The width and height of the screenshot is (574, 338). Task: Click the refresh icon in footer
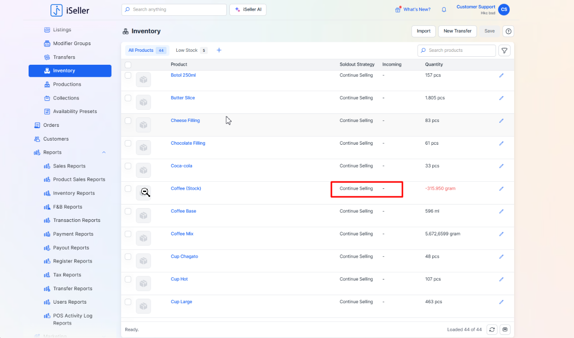pos(492,330)
